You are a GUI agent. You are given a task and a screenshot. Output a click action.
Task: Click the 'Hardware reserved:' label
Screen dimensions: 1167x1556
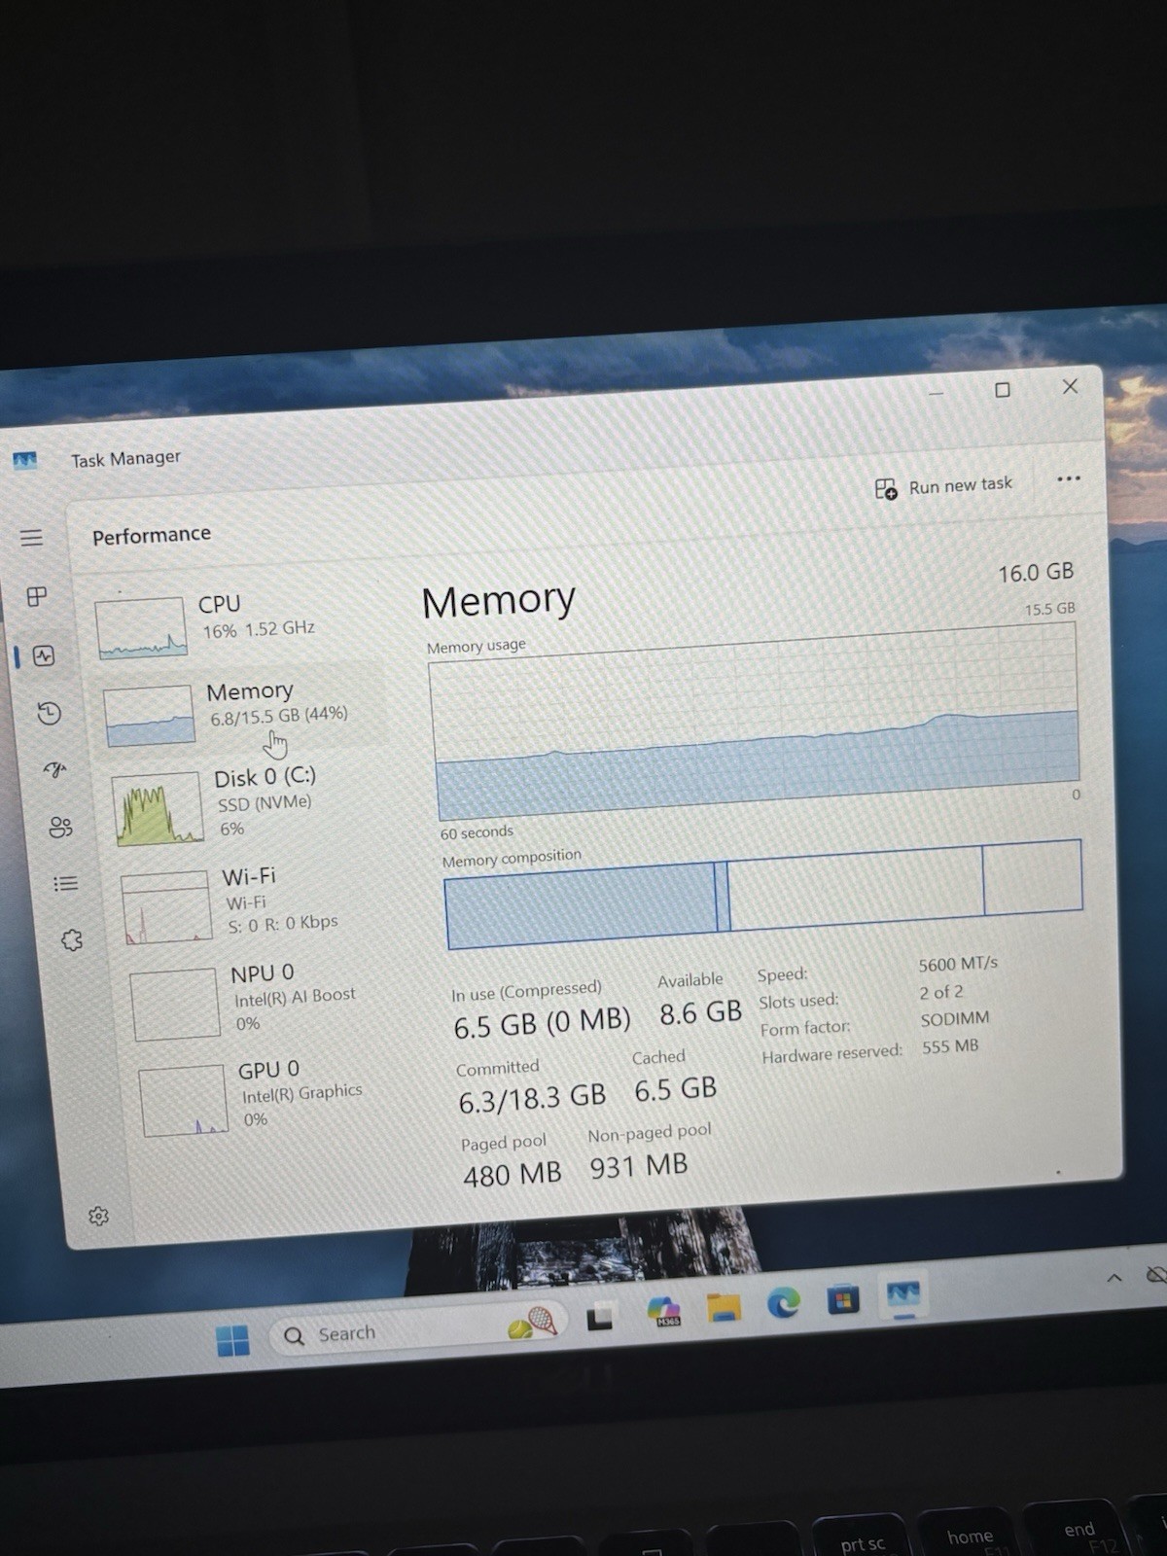click(831, 1054)
